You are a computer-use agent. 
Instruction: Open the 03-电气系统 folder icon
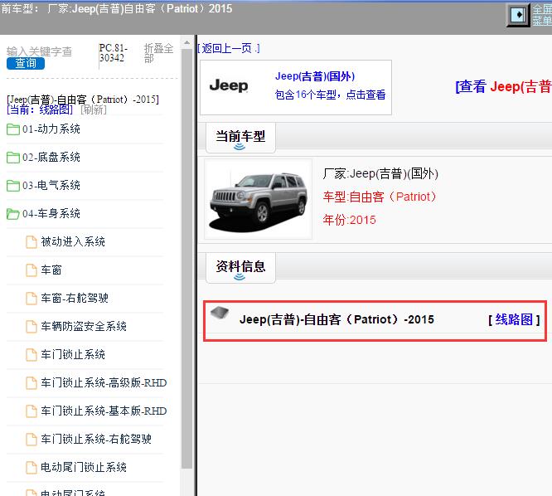coord(13,186)
